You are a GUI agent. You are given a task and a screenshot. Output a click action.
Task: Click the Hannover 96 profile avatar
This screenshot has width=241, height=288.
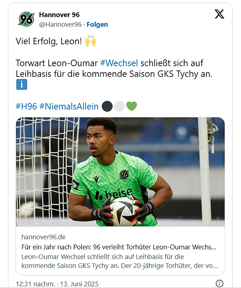26,19
